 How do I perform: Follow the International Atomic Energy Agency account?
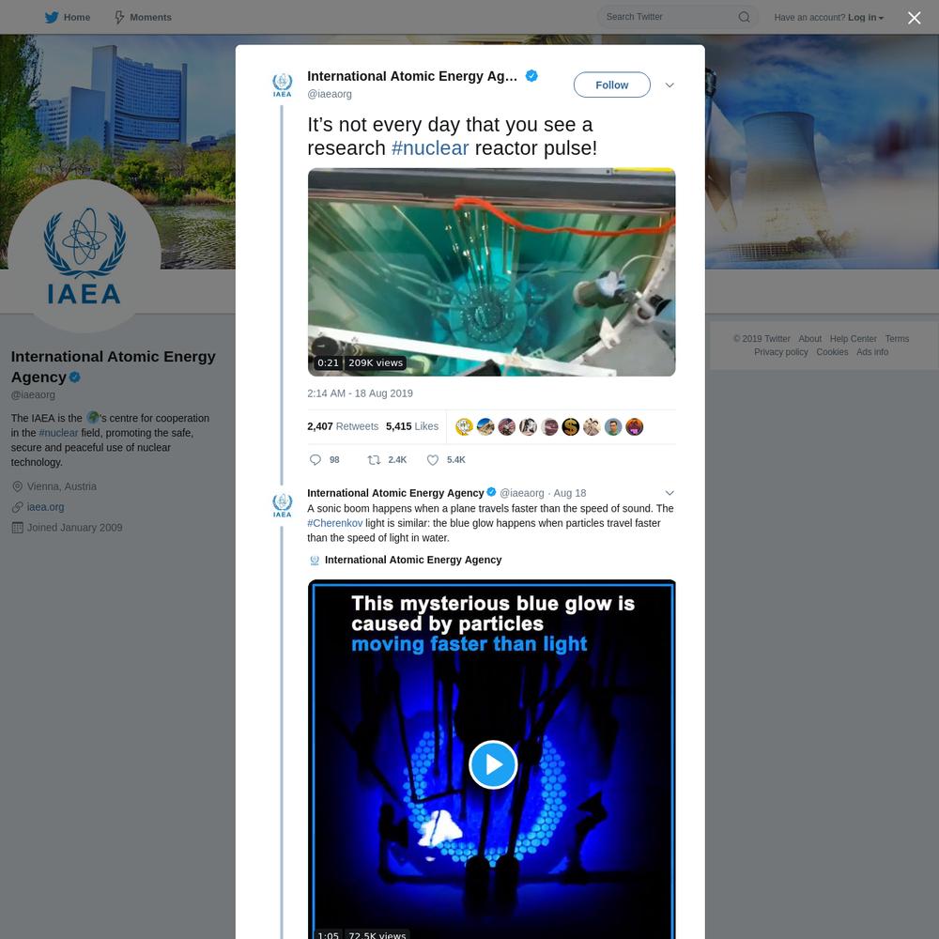[x=611, y=85]
